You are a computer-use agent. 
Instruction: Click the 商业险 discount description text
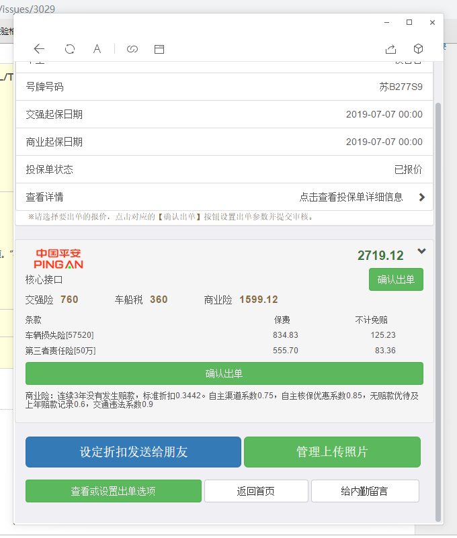[x=222, y=400]
